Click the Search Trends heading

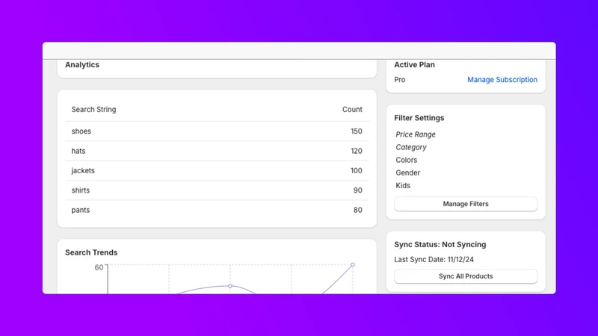point(91,252)
